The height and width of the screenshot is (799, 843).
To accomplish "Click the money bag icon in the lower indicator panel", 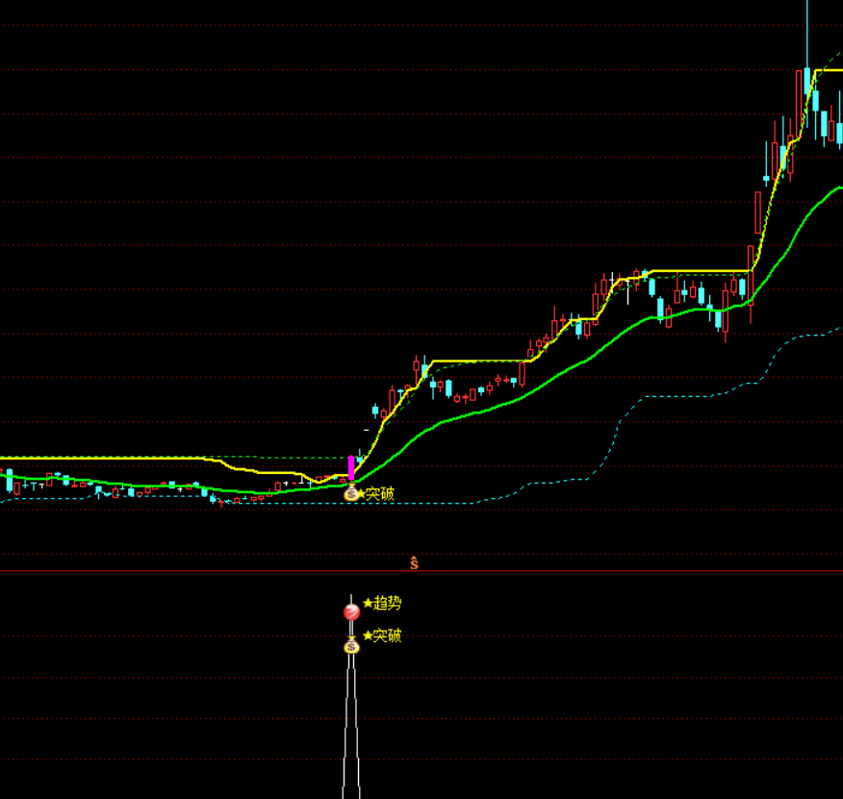I will (351, 645).
